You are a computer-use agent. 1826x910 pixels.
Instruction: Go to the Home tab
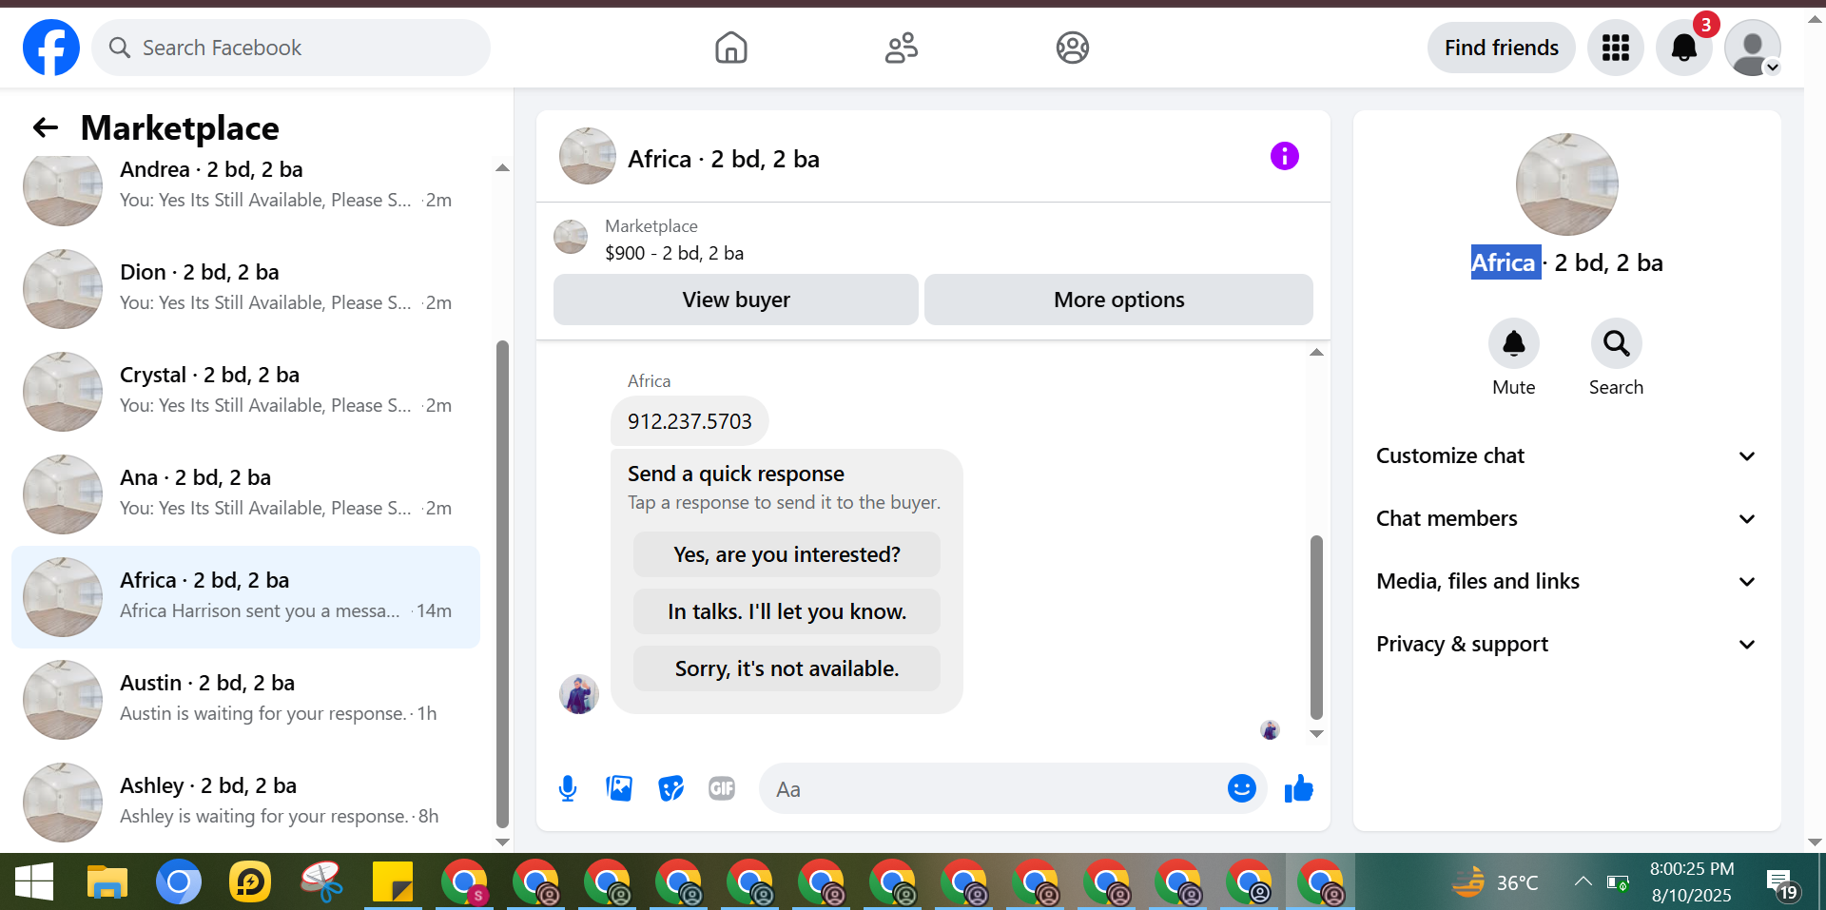[731, 48]
